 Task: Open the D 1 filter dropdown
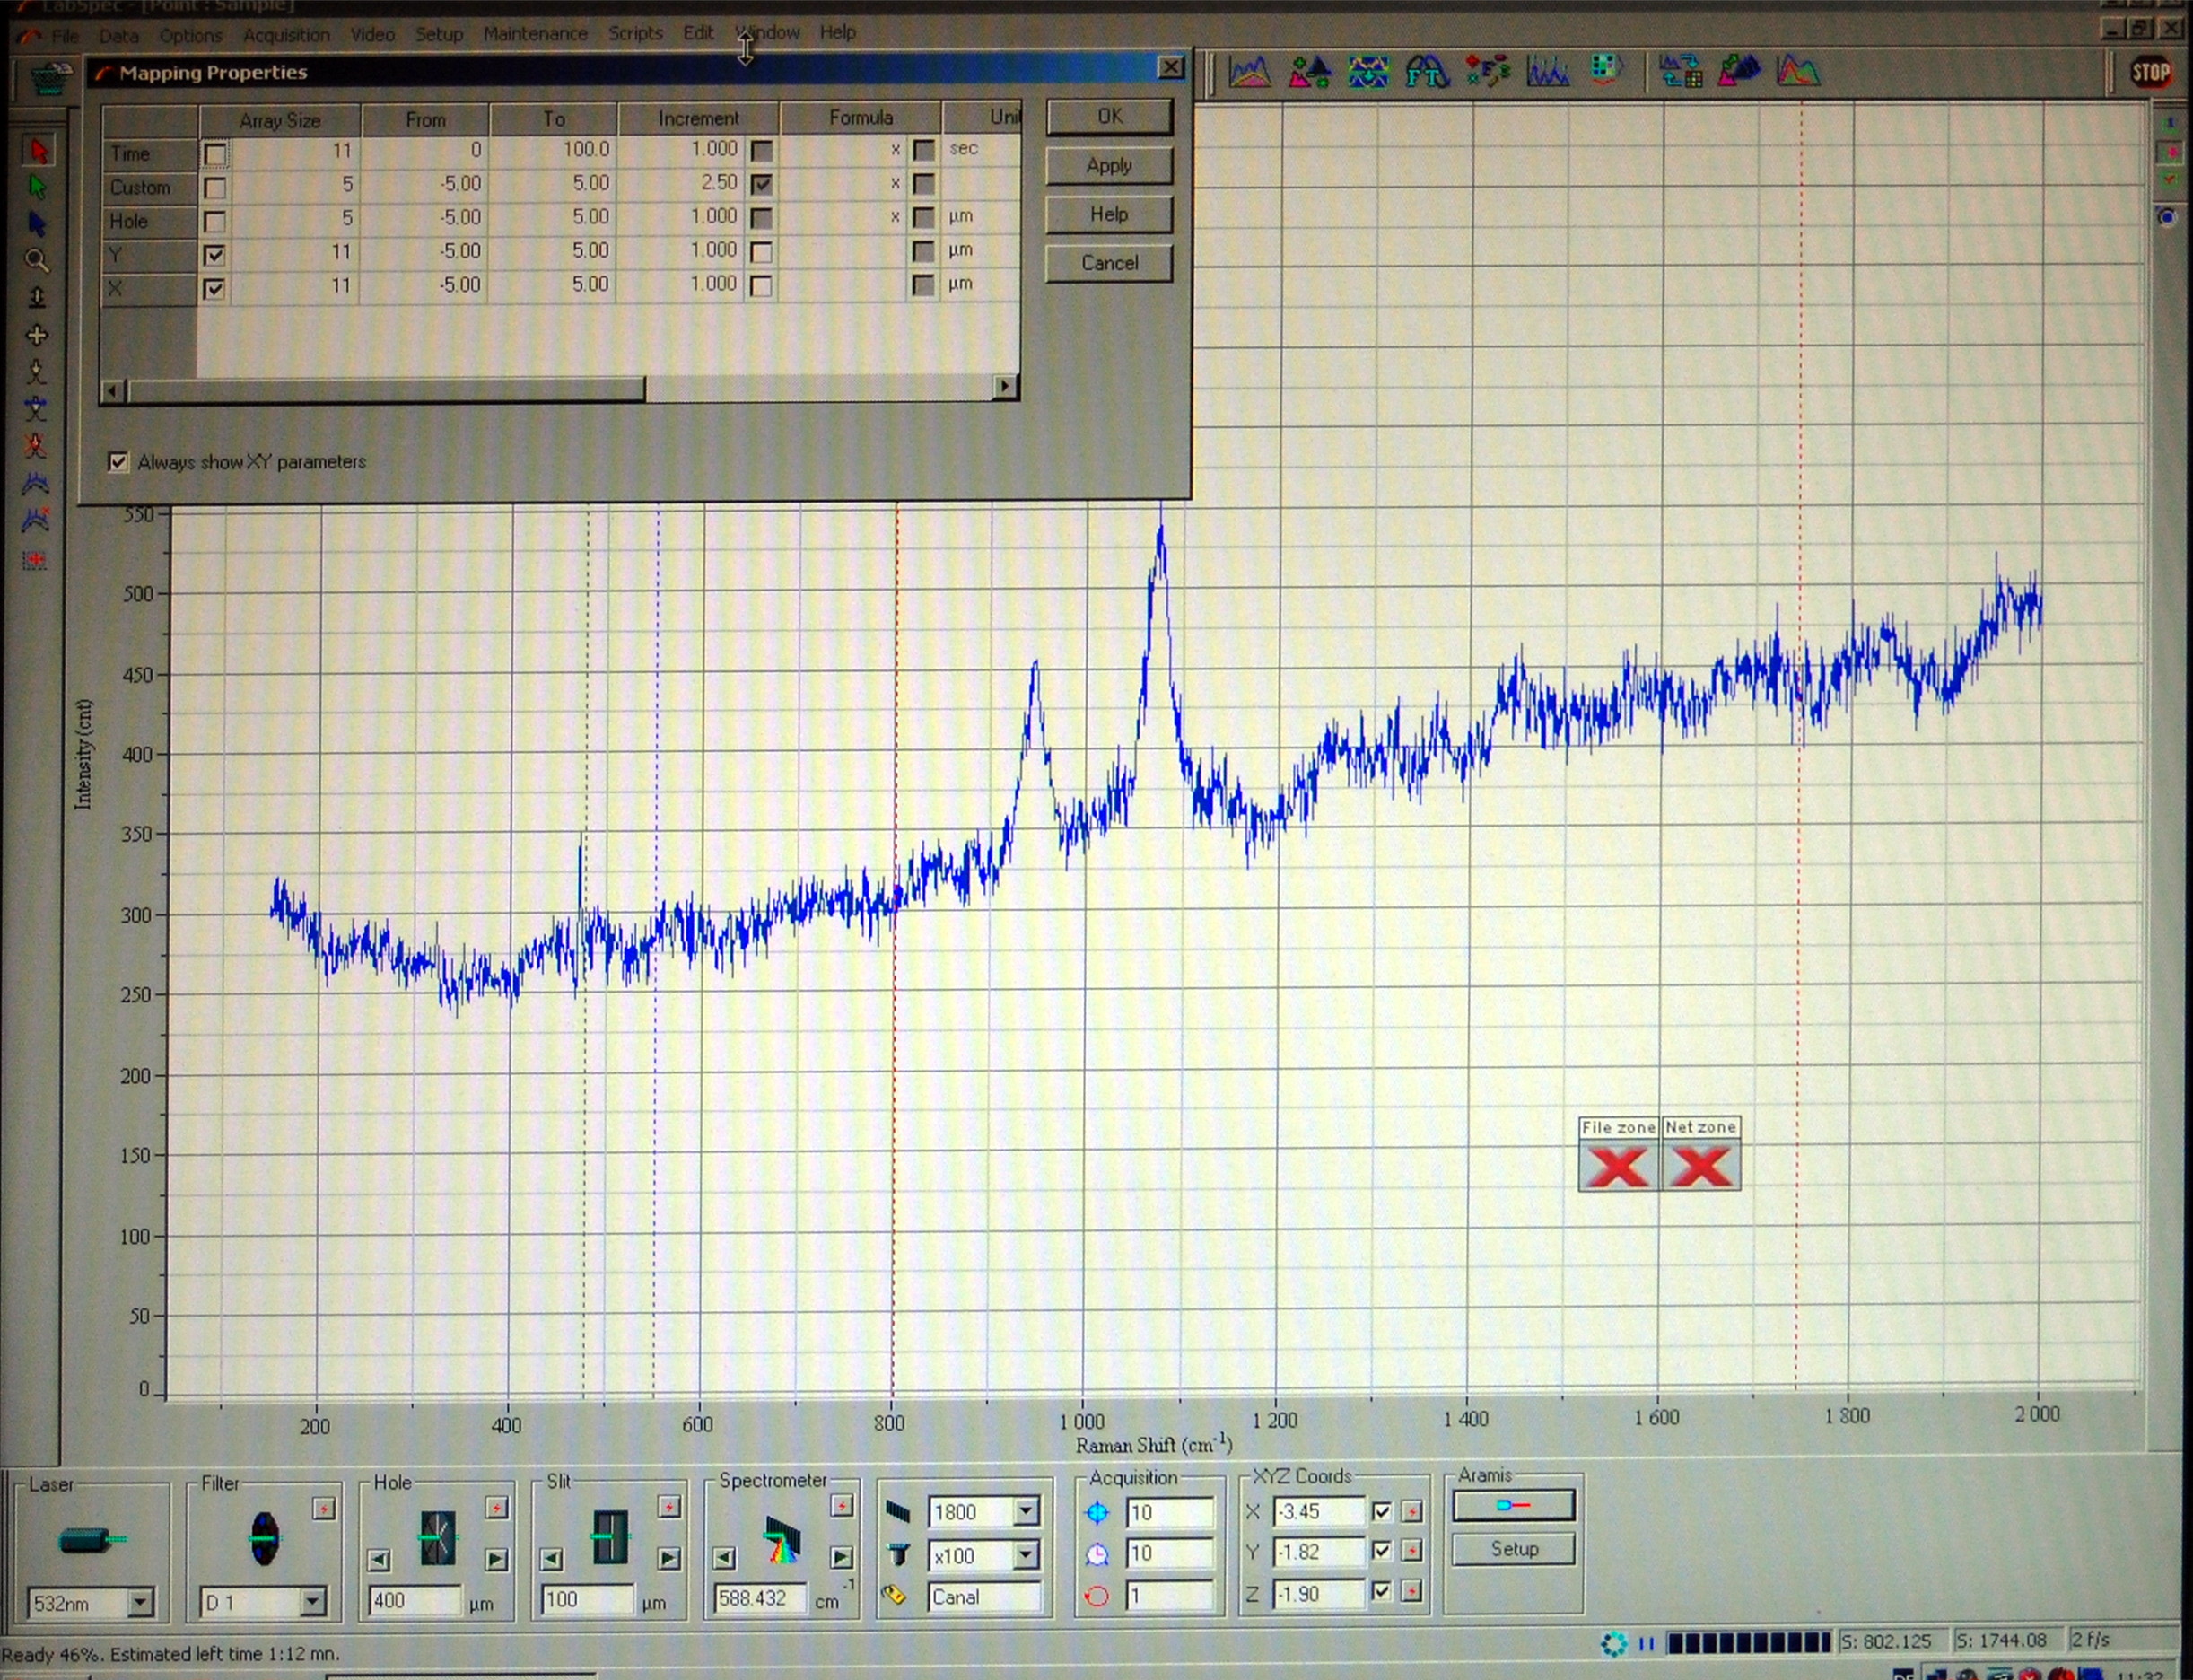(x=313, y=1602)
